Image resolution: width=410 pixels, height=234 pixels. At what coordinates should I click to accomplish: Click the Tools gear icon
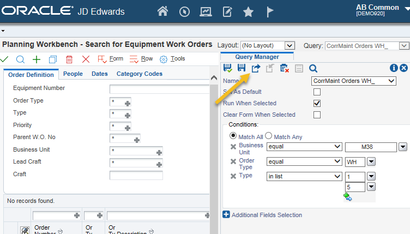pos(164,59)
